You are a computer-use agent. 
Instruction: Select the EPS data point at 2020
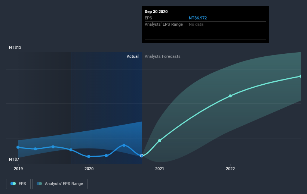(89, 156)
